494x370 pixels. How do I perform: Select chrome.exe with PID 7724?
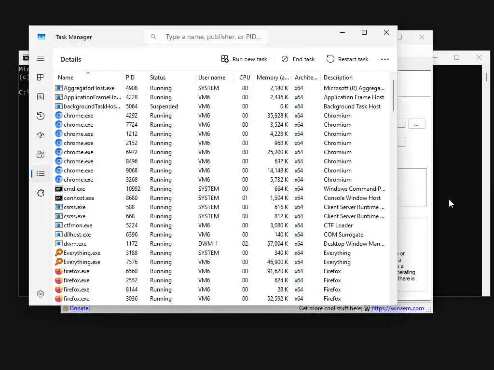79,125
